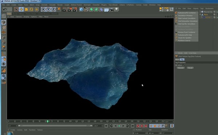This screenshot has width=218, height=135.
Task: Open the attribute manager Mode menu
Action: (x=180, y=53)
